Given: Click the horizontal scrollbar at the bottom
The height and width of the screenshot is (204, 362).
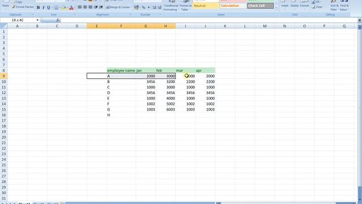Looking at the screenshot, I should pyautogui.click(x=287, y=203).
